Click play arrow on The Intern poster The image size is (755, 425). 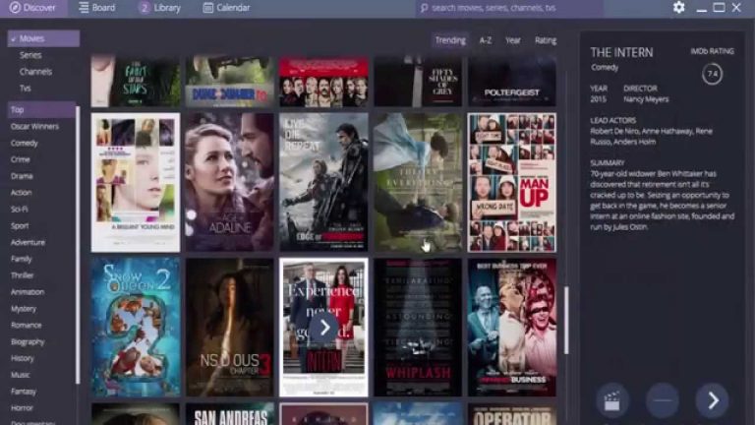pyautogui.click(x=324, y=328)
